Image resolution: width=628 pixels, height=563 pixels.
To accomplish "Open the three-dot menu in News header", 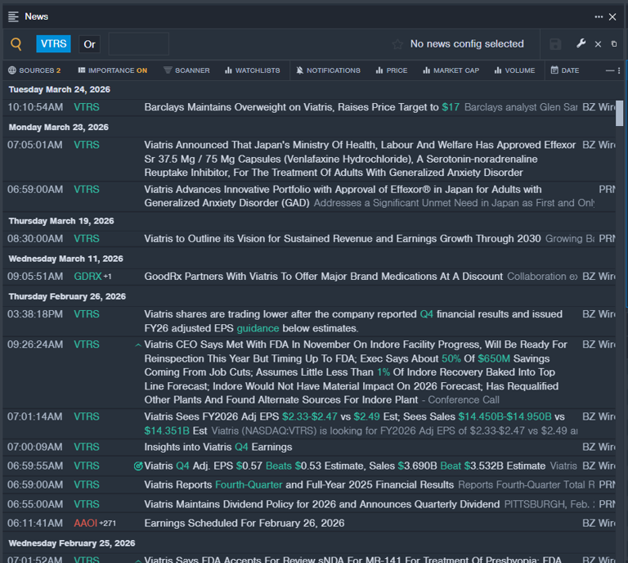I will [599, 16].
